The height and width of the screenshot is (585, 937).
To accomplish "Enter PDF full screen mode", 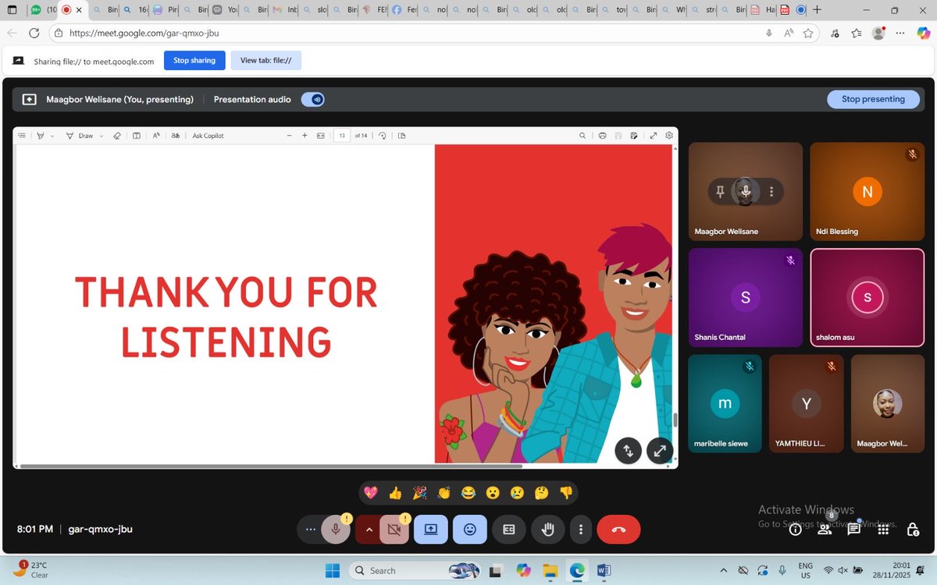I will coord(654,136).
